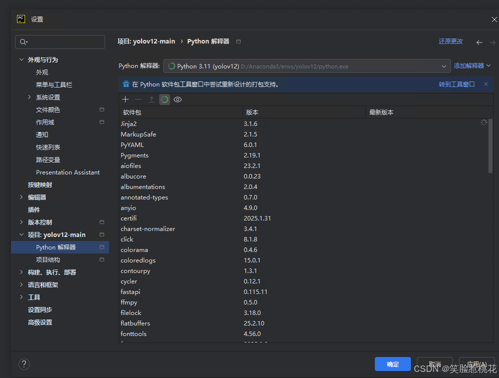Click the upgrade package arrow icon
Image resolution: width=499 pixels, height=378 pixels.
tap(152, 99)
